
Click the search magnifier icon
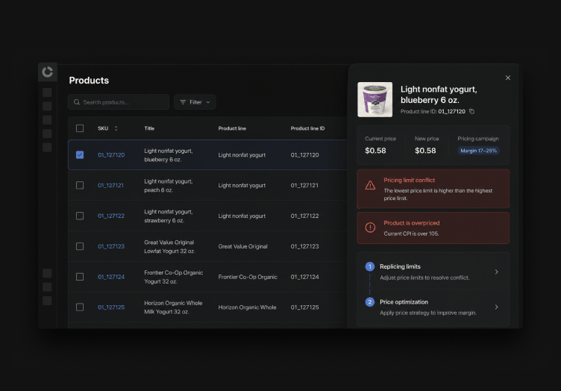tap(77, 102)
